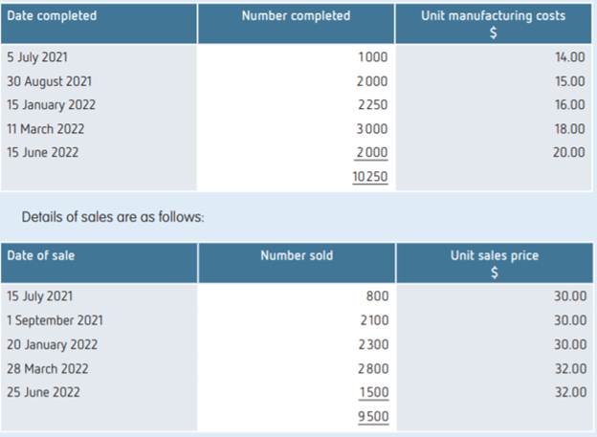This screenshot has height=437, width=597.
Task: Click the "Unit manufacturing costs" header
Action: (x=493, y=16)
